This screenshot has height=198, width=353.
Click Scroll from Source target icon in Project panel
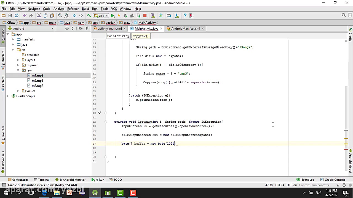pos(67,29)
